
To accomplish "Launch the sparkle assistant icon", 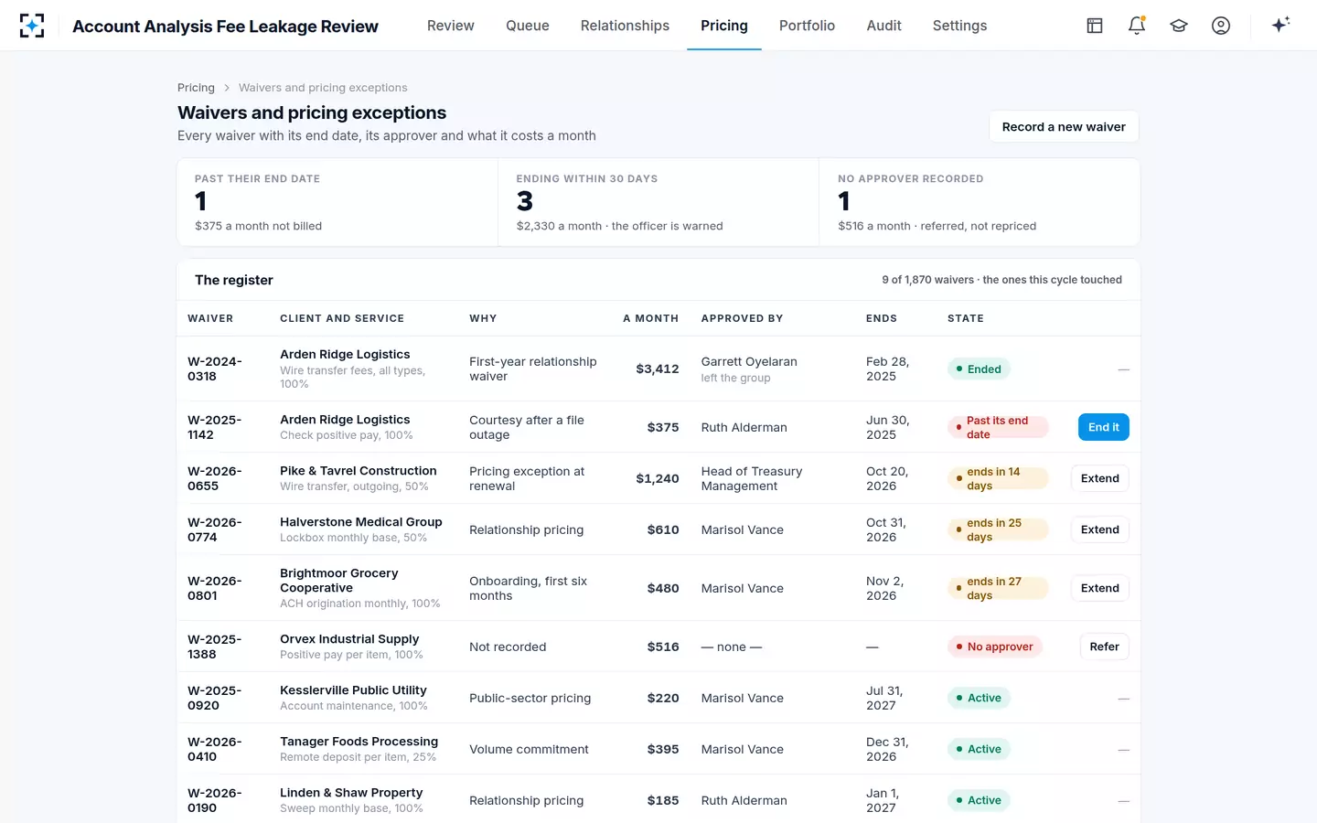I will tap(1280, 25).
